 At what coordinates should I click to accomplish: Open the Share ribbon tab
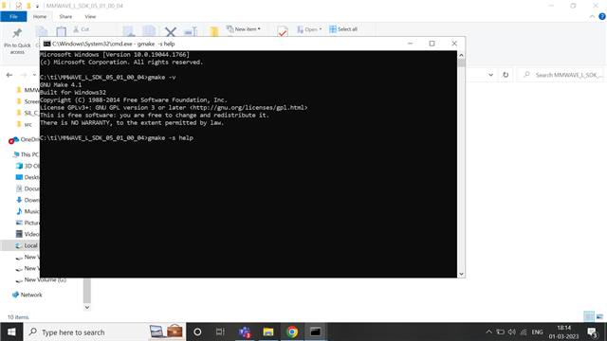pos(65,17)
